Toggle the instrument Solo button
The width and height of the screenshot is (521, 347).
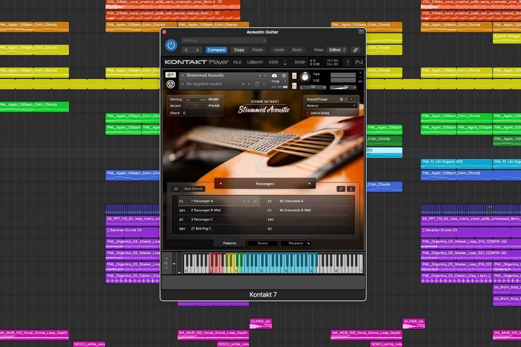(x=294, y=75)
